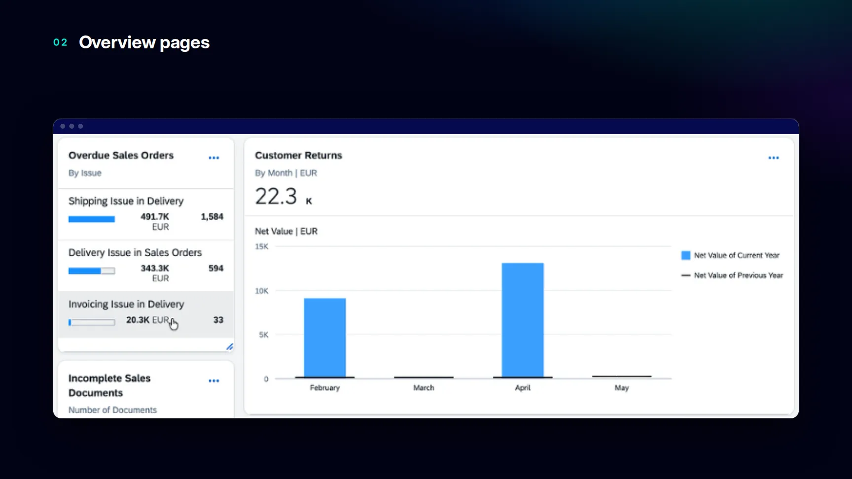Click the 20.3K EUR value
The width and height of the screenshot is (852, 479).
point(147,320)
